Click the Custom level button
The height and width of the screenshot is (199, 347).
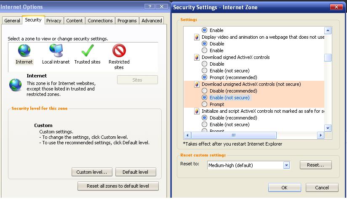click(x=92, y=172)
